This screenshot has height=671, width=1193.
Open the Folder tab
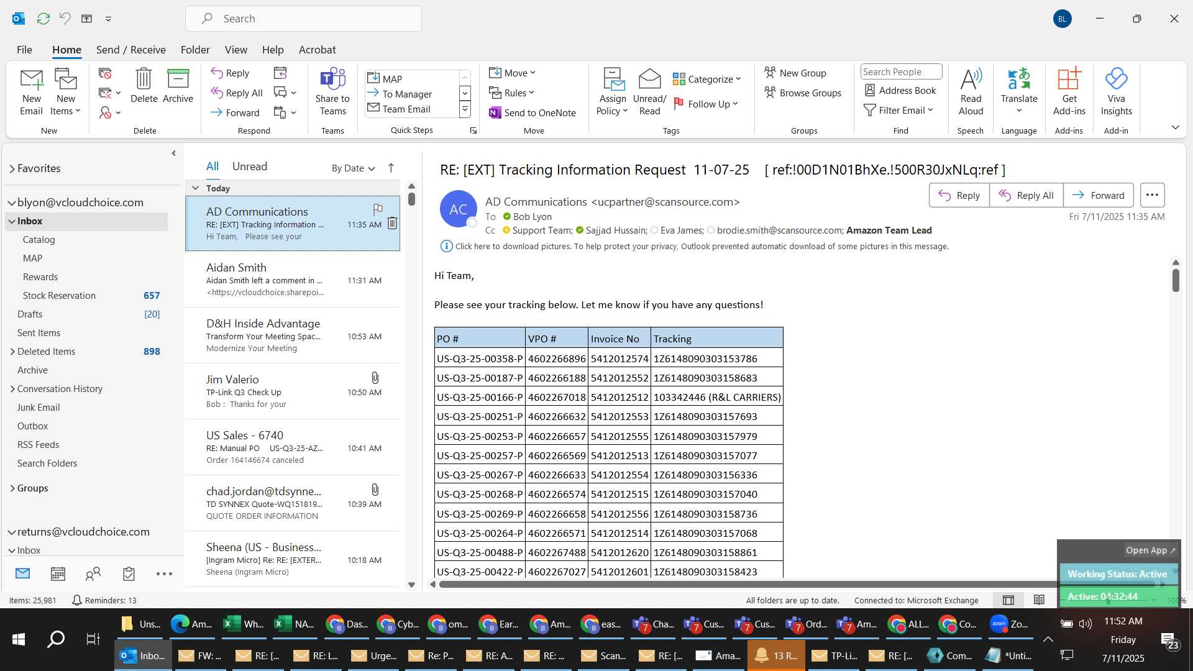click(195, 50)
